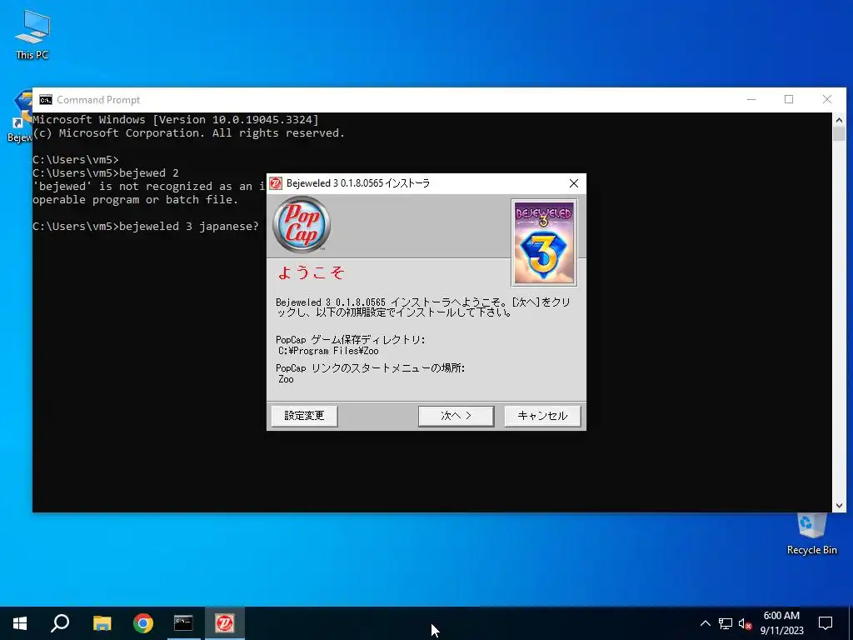The width and height of the screenshot is (853, 640).
Task: Open the notification center icon
Action: (x=826, y=623)
